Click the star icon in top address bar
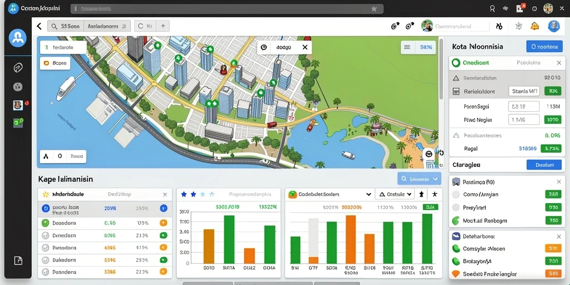 pyautogui.click(x=374, y=9)
